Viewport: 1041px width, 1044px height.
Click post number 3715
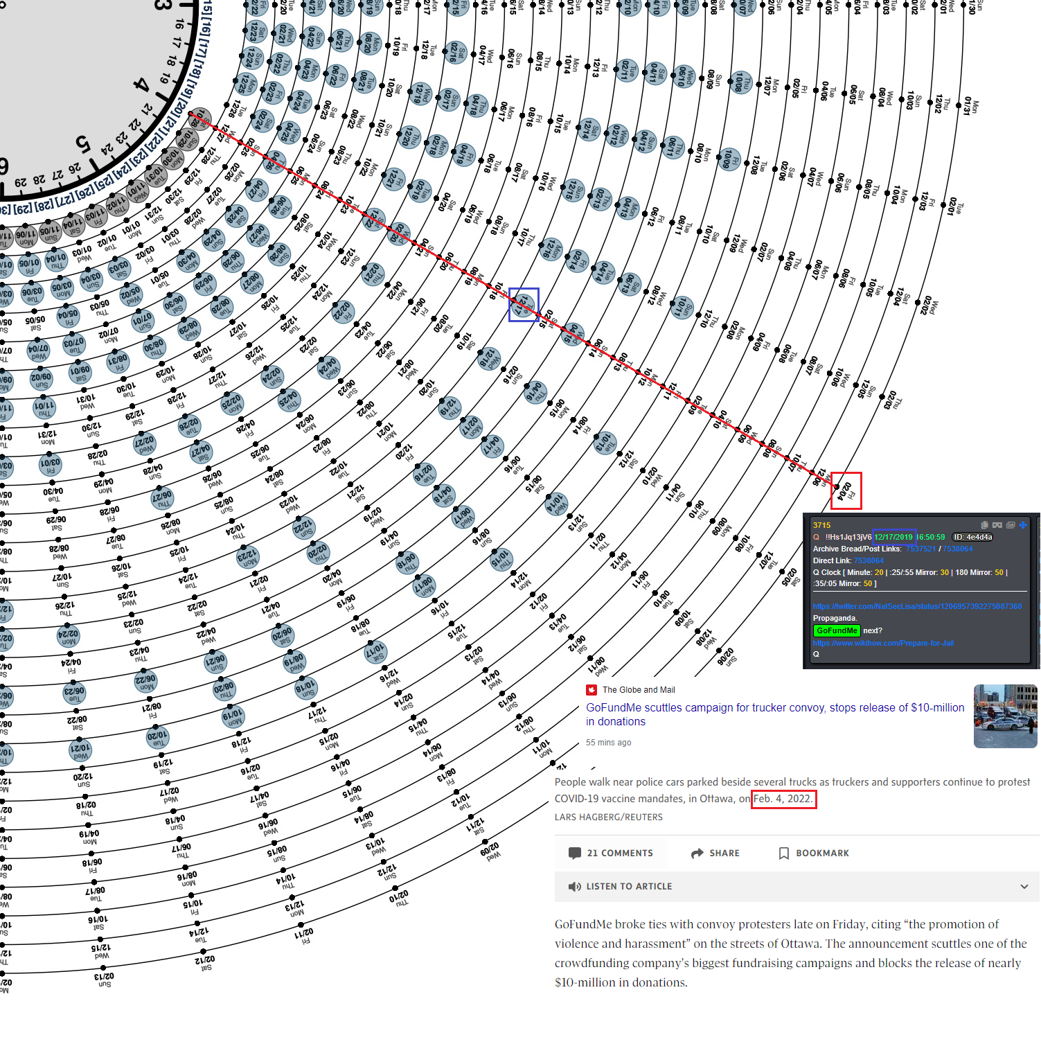pos(821,525)
